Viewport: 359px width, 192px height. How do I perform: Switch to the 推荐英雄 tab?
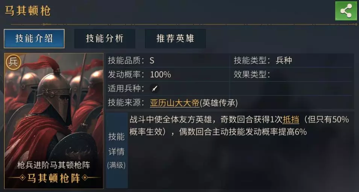(x=175, y=38)
